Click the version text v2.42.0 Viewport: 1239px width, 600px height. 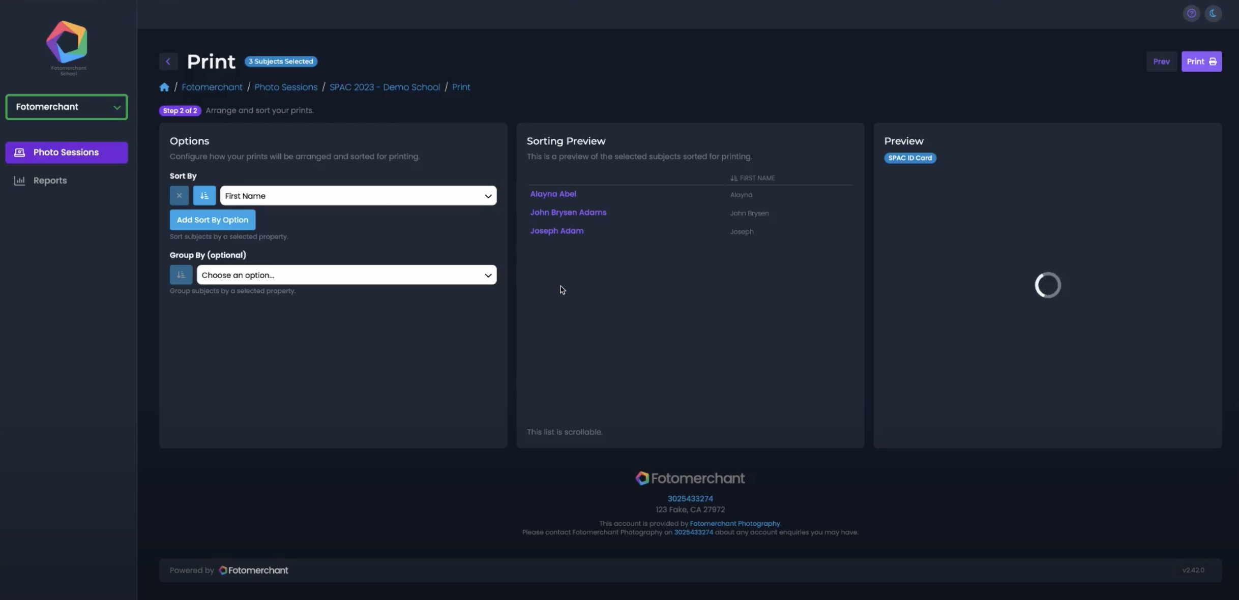click(1193, 571)
